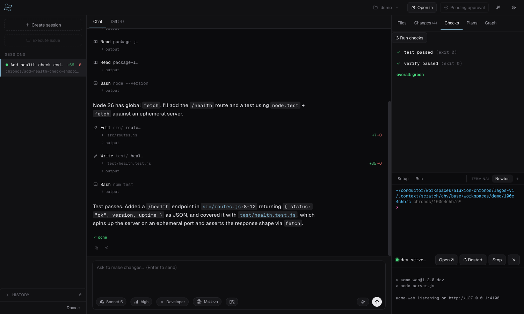Screen dimensions: 524x314
Task: Click the Run checks button
Action: coord(409,38)
